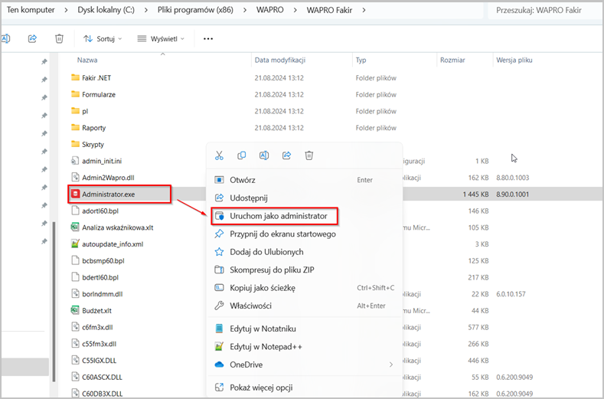Click the toolbar Delete trash icon
This screenshot has height=399, width=604.
(59, 38)
